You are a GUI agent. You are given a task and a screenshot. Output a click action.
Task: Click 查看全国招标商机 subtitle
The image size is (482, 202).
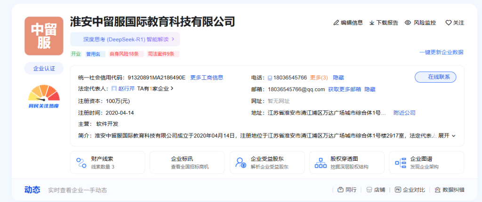coord(190,167)
